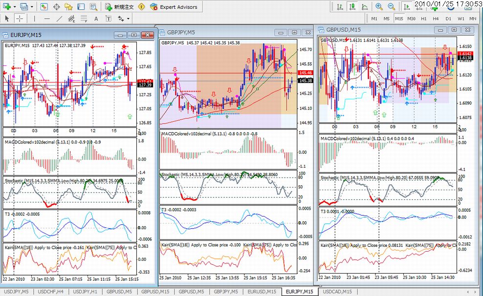Open the Market Watch panel
The width and height of the screenshot is (483, 296).
click(x=44, y=7)
